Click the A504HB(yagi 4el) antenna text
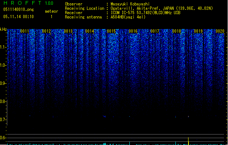Image resolution: width=228 pixels, height=145 pixels. point(128,17)
